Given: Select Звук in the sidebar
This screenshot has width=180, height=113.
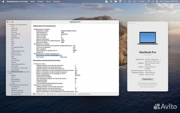Looking at the screenshot, I should [x=13, y=56].
